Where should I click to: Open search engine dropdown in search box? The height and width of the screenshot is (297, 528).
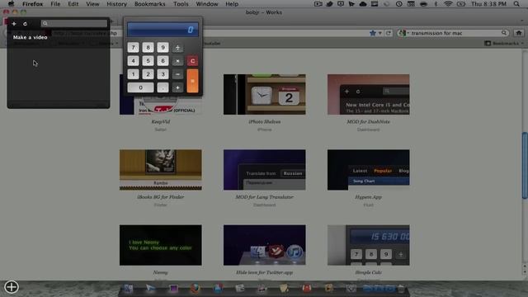[403, 33]
